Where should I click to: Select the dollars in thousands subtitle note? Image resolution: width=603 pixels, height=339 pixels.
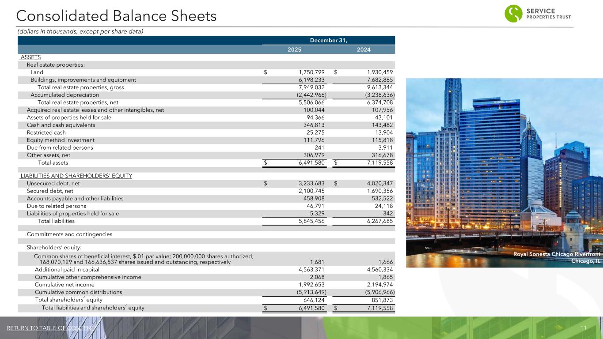point(80,31)
